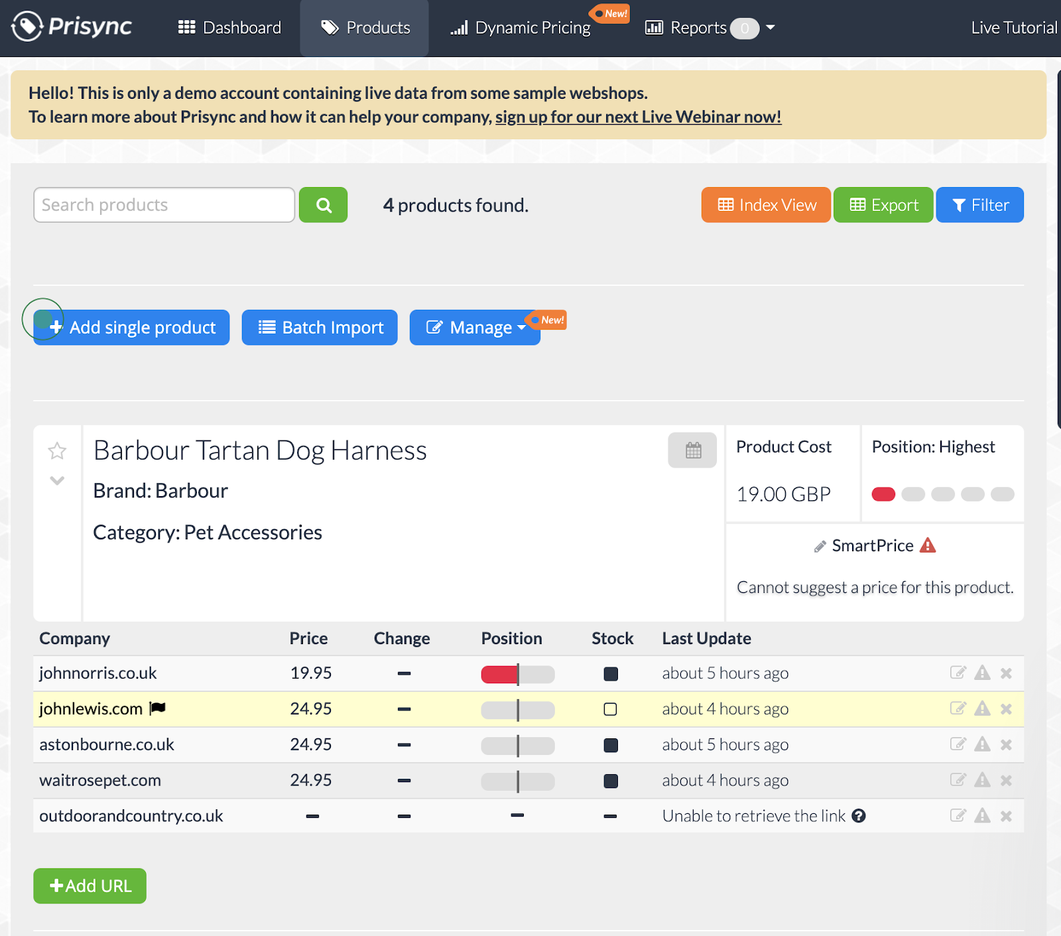1061x936 pixels.
Task: Click the waitrosepet.com position bar
Action: [x=518, y=781]
